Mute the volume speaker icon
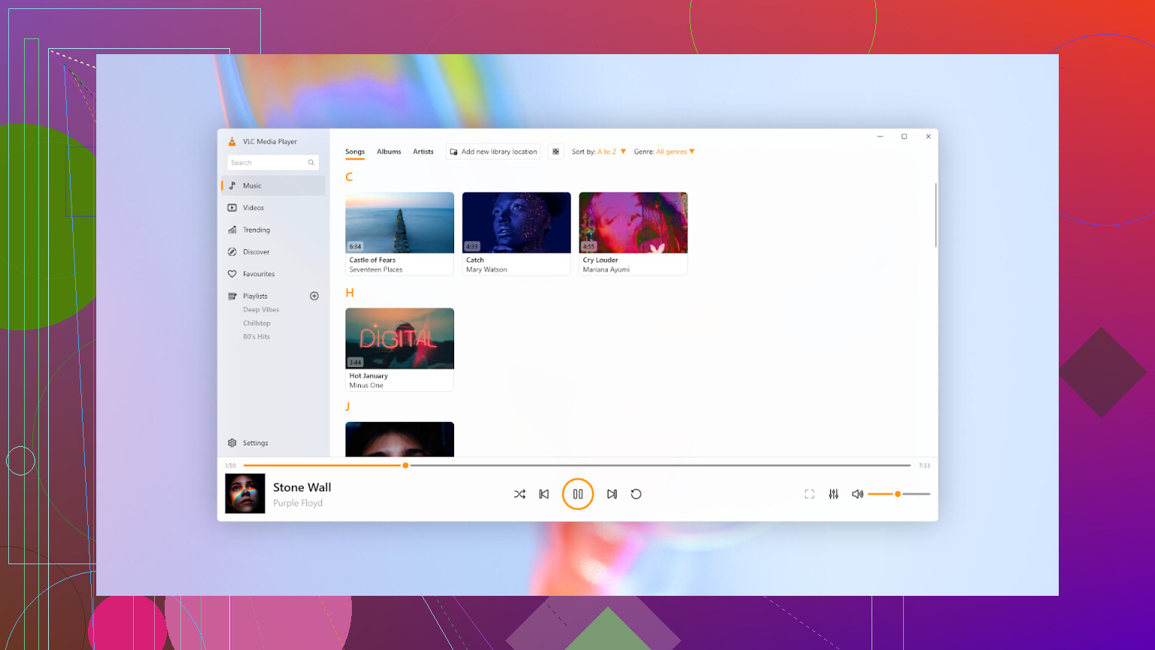The width and height of the screenshot is (1155, 650). pos(857,494)
